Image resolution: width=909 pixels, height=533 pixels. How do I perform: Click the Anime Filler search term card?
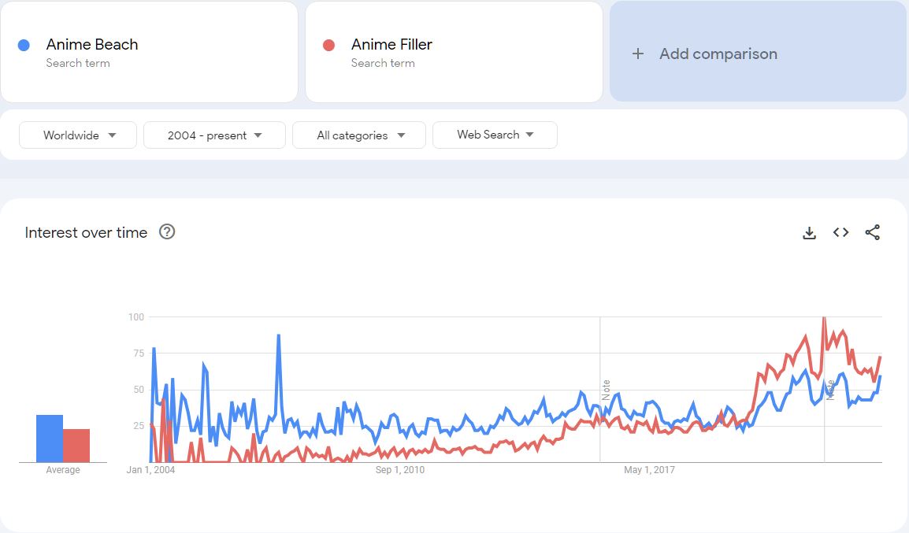click(454, 51)
